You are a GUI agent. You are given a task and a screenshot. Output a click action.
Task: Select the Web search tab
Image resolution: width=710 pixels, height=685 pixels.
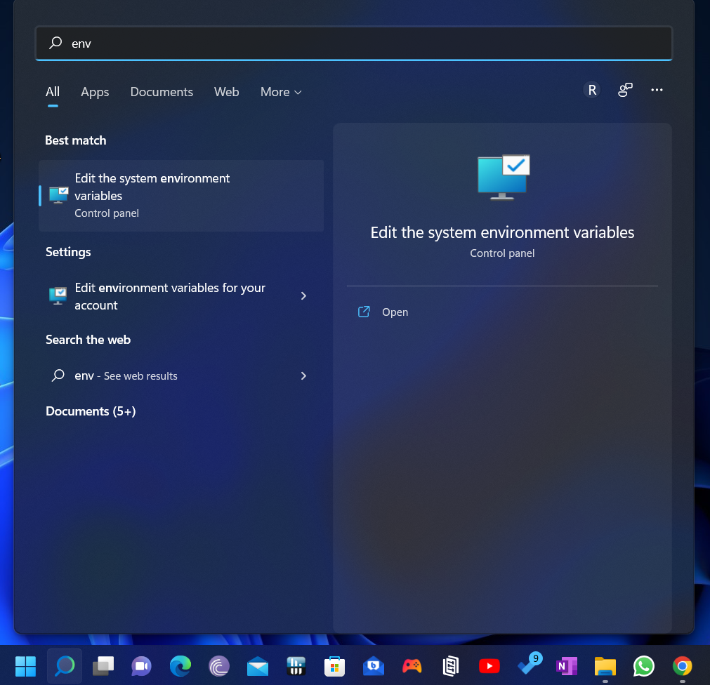pos(226,92)
